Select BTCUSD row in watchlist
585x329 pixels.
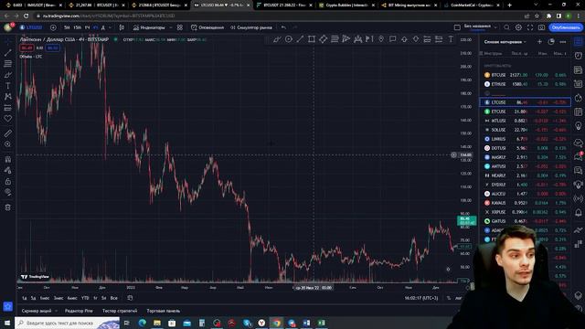pos(525,75)
